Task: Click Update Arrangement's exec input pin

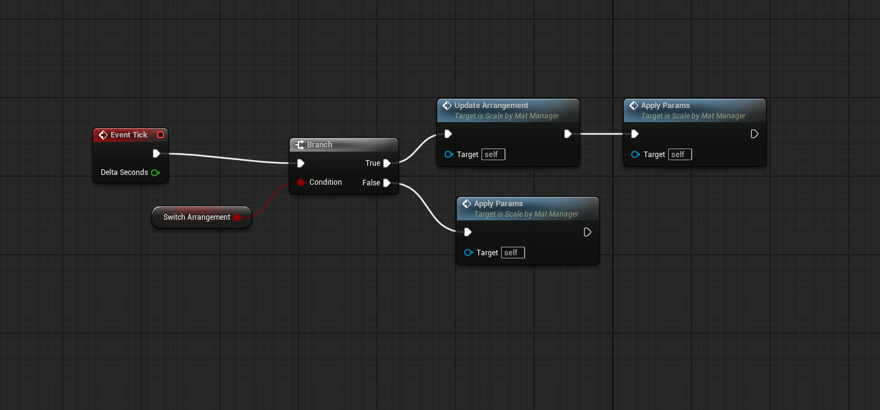Action: coord(448,134)
